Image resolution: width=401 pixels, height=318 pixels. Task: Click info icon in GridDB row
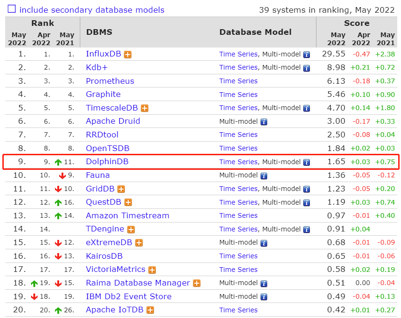[307, 190]
